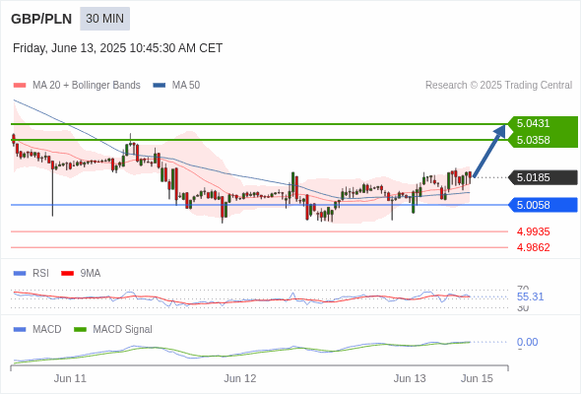Click the 5.0431 resistance price label

[533, 123]
